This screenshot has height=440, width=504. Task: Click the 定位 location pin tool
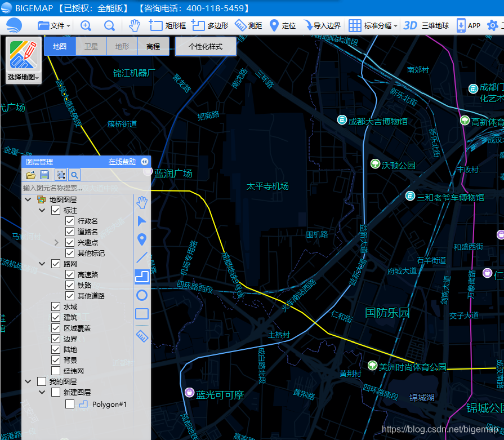pos(282,25)
